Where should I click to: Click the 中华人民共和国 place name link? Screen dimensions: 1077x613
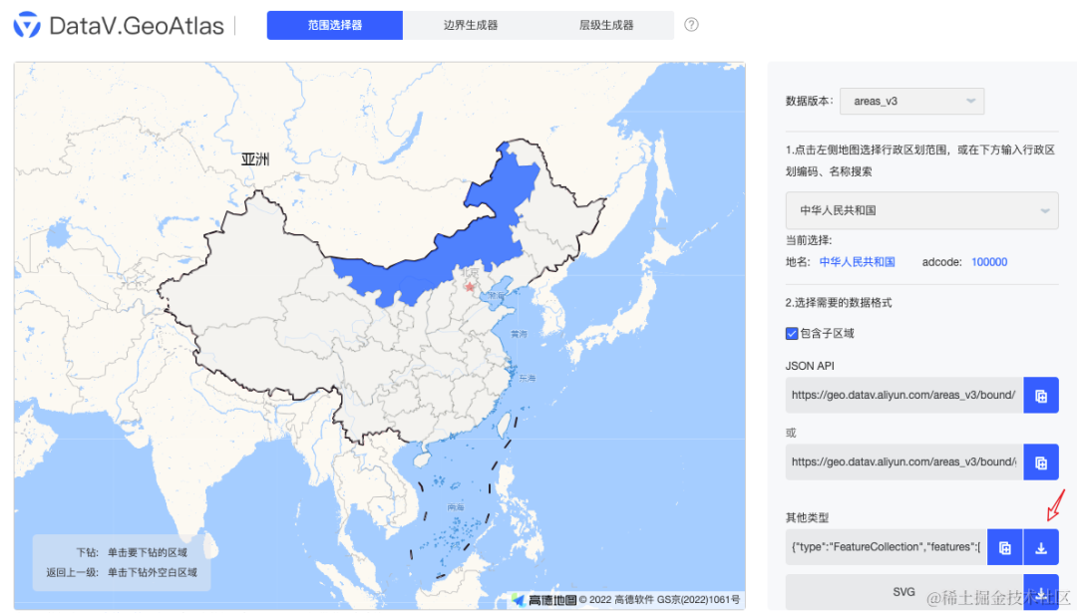[858, 262]
